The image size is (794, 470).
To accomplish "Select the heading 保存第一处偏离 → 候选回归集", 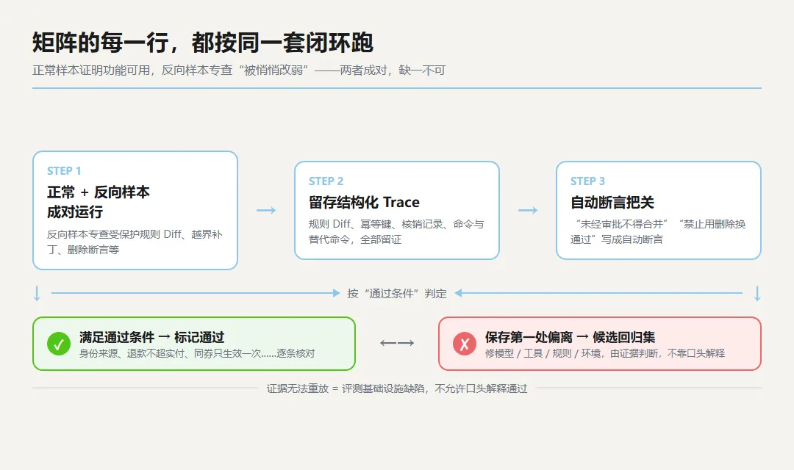I will [571, 337].
